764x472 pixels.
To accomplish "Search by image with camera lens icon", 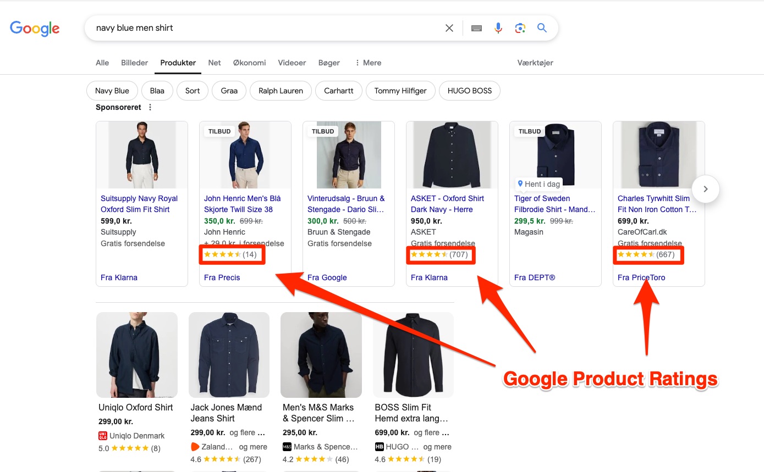I will tap(520, 28).
